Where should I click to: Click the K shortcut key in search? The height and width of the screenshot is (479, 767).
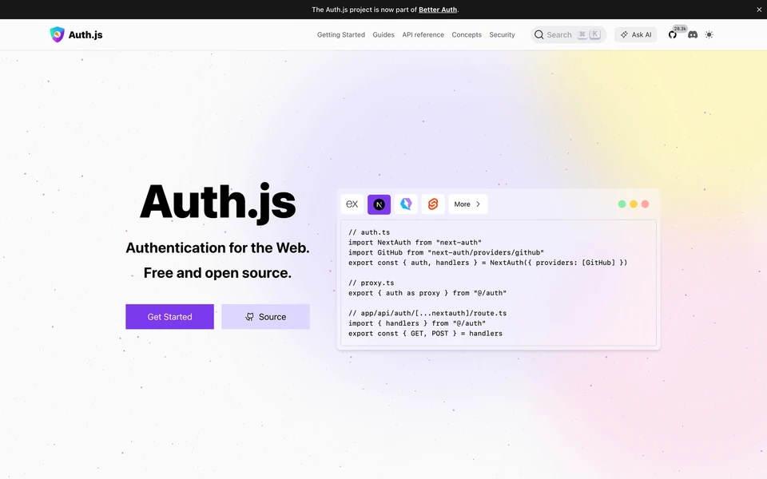(x=594, y=34)
